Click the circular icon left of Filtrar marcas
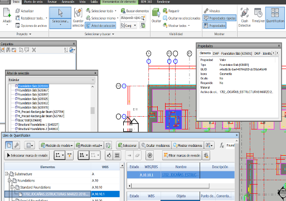 click(150, 155)
